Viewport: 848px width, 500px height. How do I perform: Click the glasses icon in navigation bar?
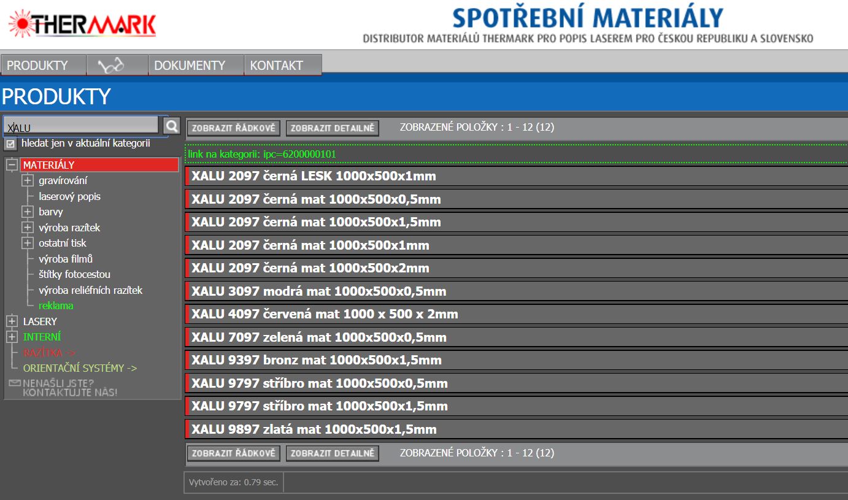tap(111, 65)
